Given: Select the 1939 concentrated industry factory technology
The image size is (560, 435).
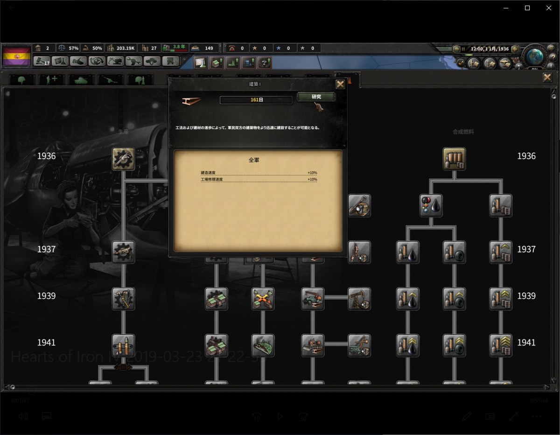Looking at the screenshot, I should click(217, 299).
